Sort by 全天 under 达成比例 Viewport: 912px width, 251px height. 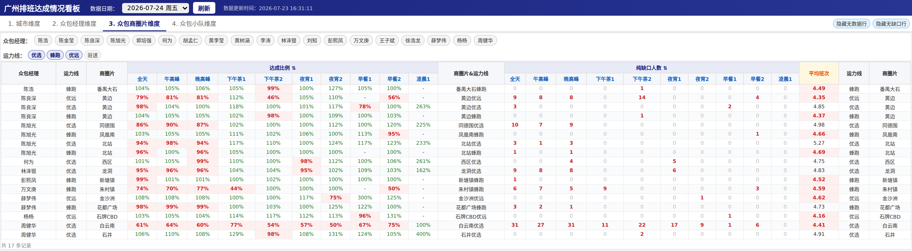click(142, 79)
